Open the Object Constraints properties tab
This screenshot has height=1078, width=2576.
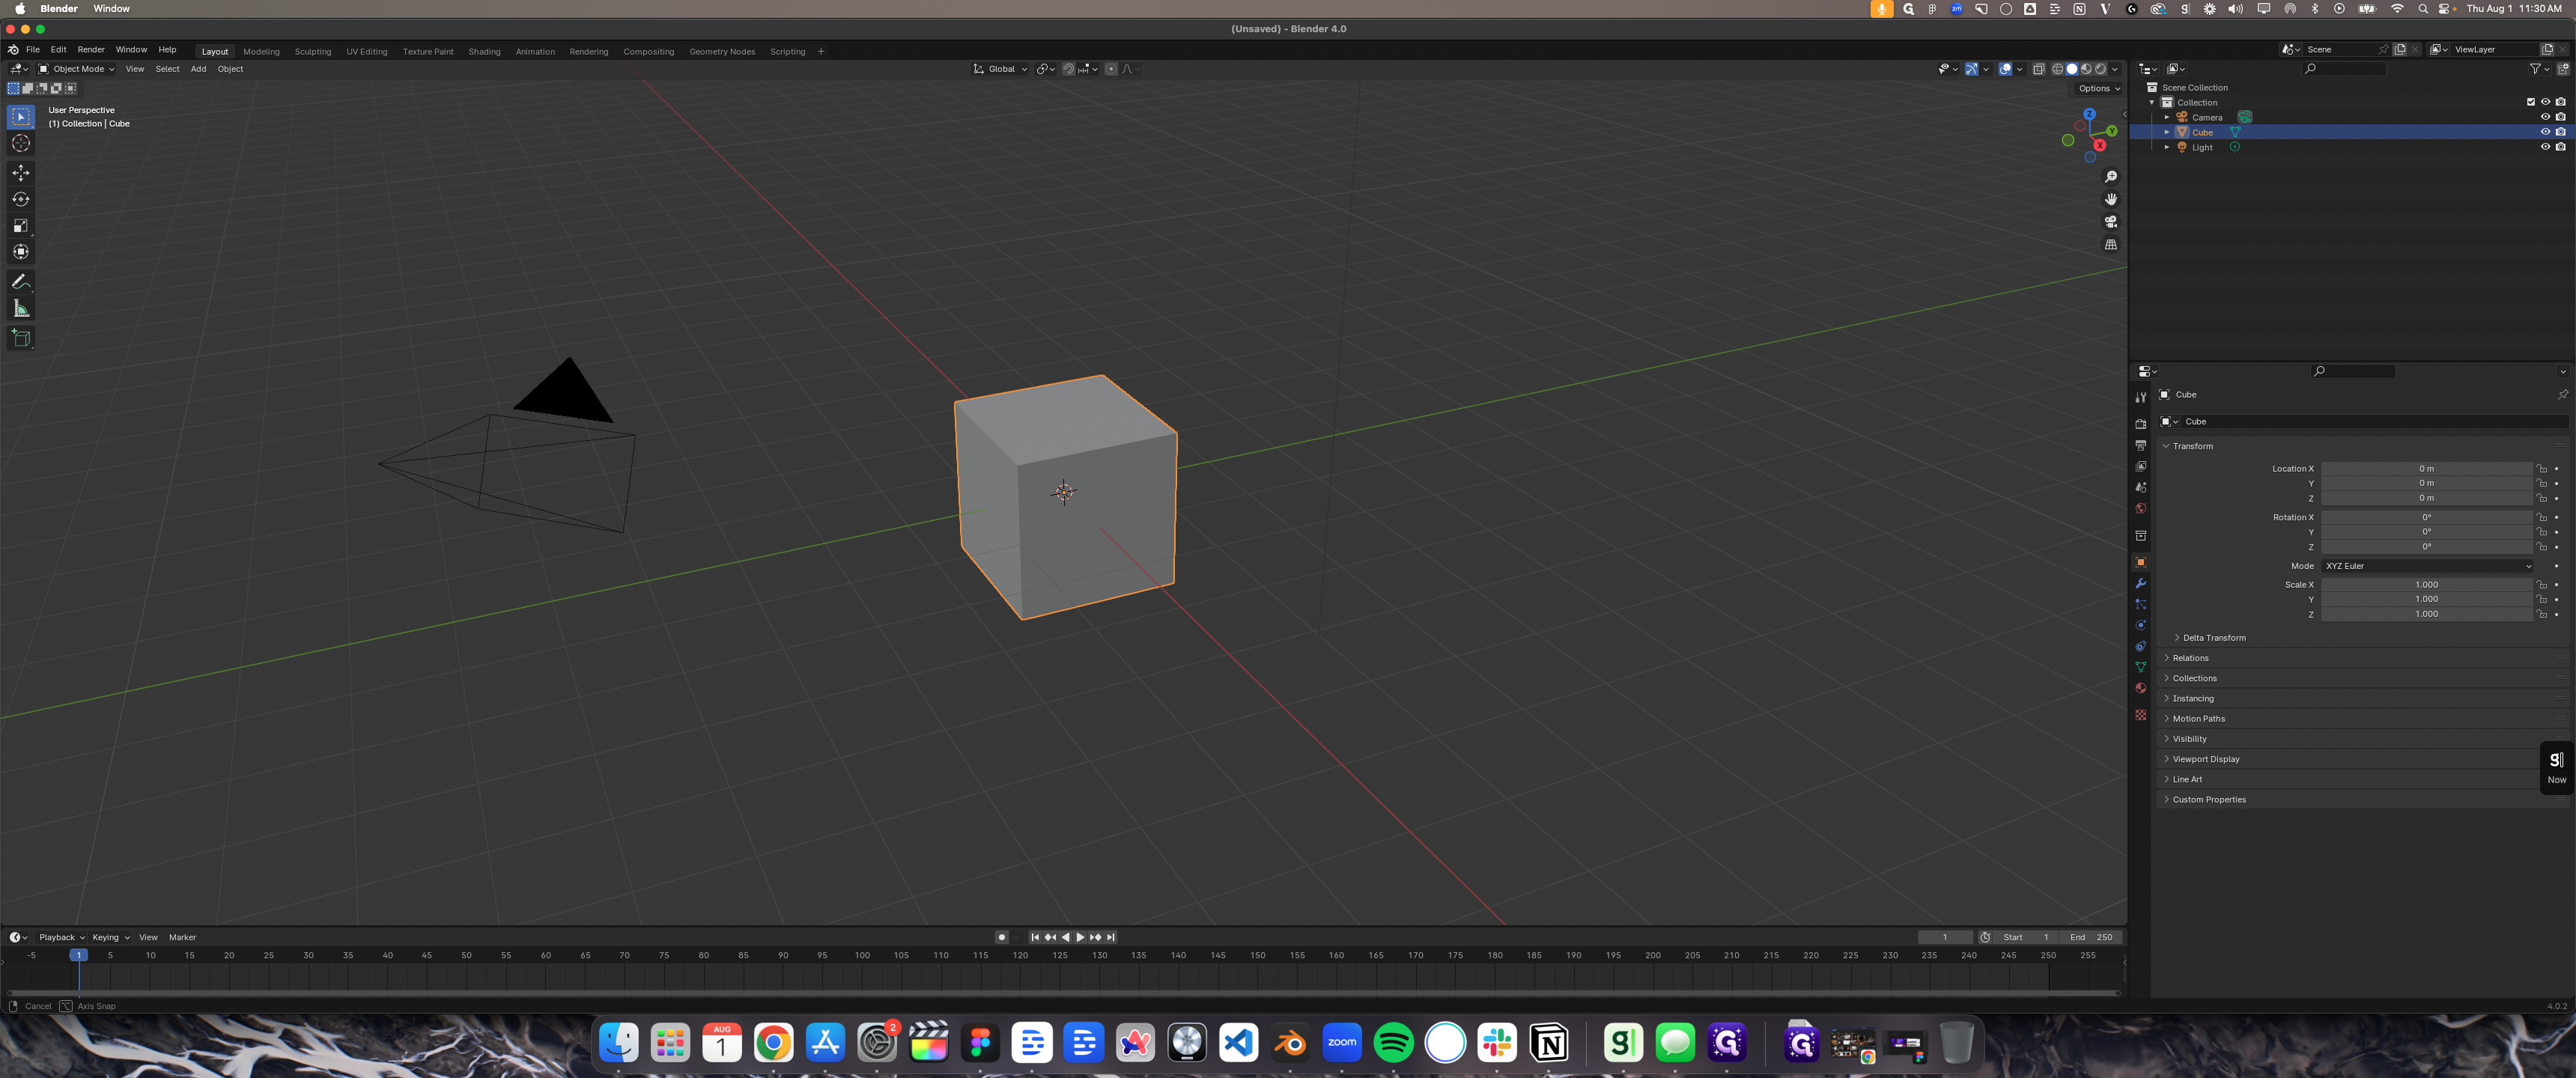2141,646
